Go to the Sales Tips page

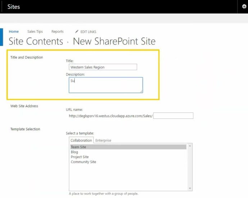click(x=35, y=32)
